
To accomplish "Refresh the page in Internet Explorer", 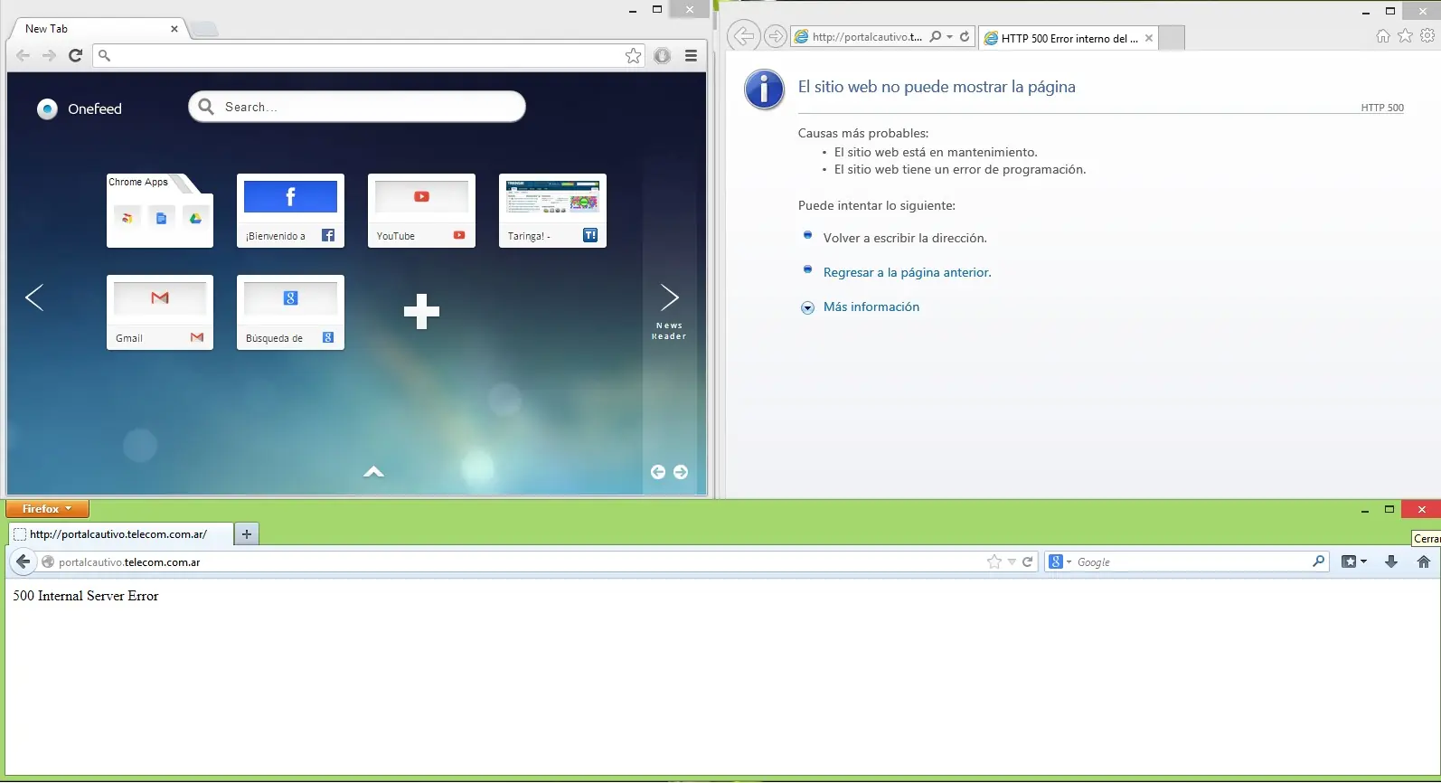I will tap(965, 37).
